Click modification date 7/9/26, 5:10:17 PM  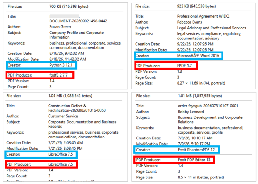pyautogui.click(x=194, y=144)
